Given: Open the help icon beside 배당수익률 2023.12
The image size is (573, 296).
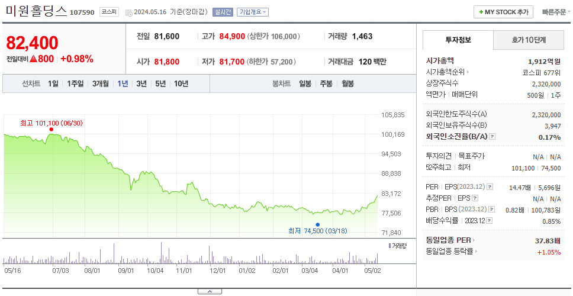Looking at the screenshot, I should point(490,221).
